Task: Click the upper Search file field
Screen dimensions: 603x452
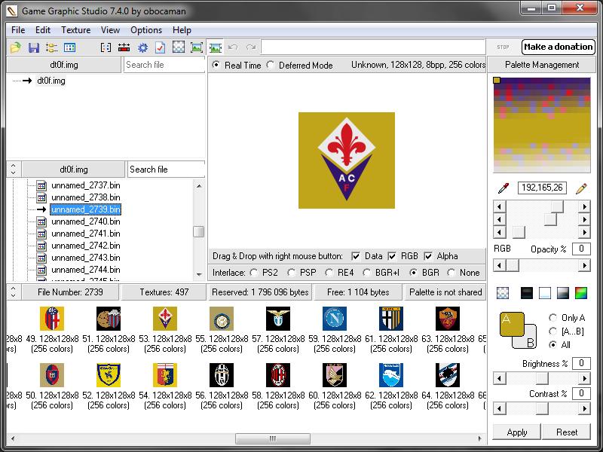Action: pyautogui.click(x=164, y=65)
